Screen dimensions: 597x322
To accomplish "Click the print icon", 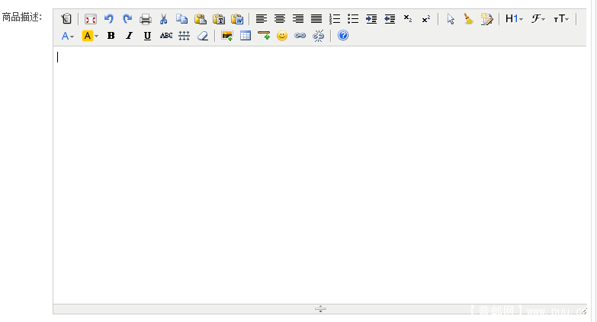I will (146, 19).
